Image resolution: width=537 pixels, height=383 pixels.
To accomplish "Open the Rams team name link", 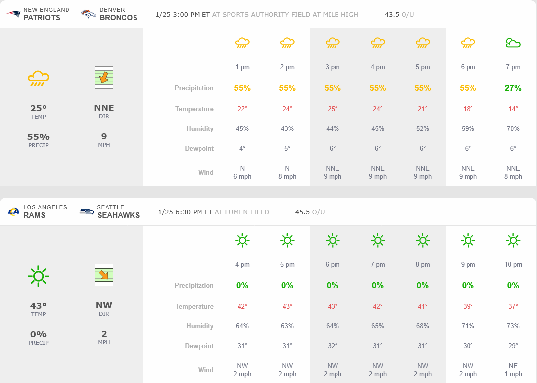I will pos(35,215).
